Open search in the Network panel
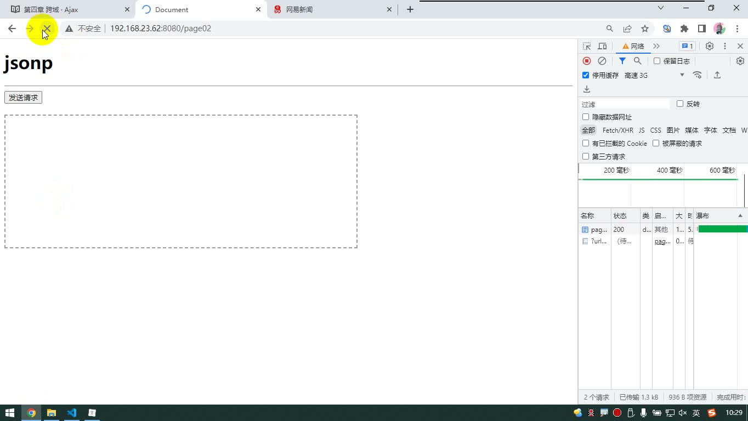 (x=637, y=61)
